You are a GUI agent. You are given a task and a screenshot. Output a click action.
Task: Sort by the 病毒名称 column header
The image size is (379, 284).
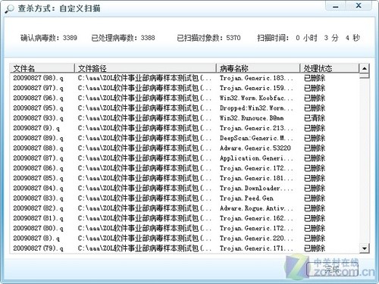click(x=258, y=68)
